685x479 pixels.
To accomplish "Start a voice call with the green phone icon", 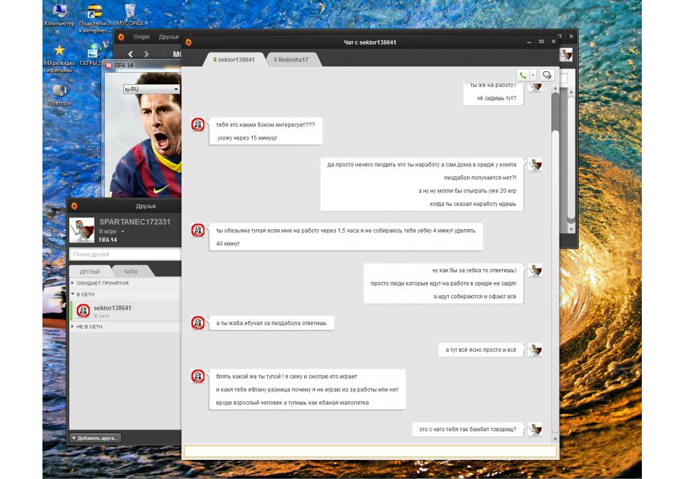I will pyautogui.click(x=523, y=75).
